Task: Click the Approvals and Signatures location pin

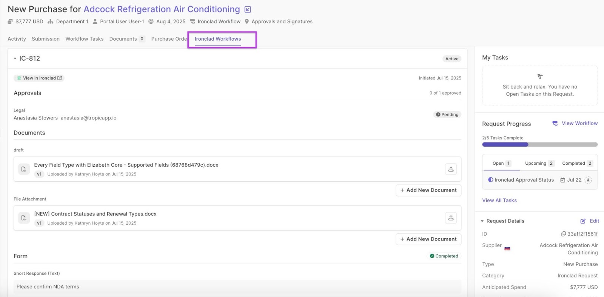Action: [247, 21]
